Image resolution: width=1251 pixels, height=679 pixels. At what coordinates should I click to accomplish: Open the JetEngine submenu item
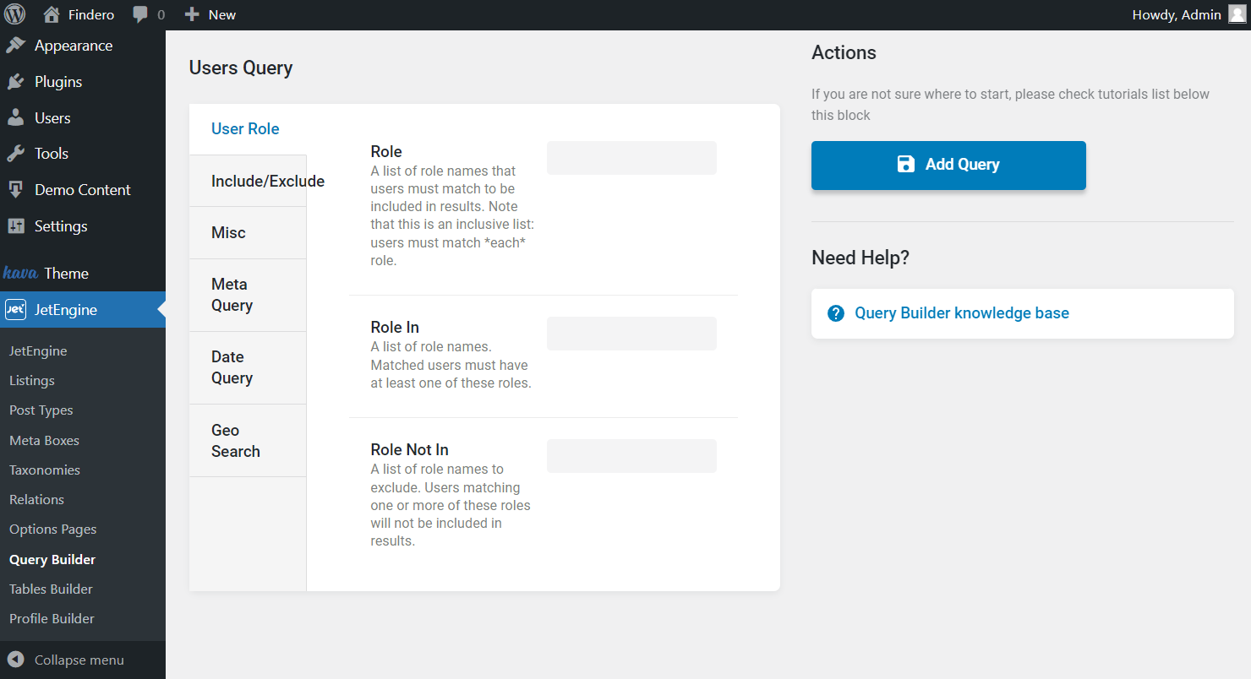pyautogui.click(x=38, y=351)
